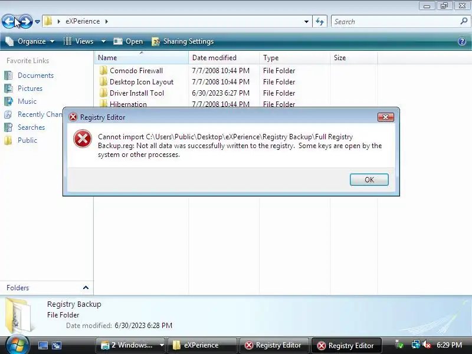Screen dimensions: 472x354
Task: Open Searches in Favorite Links
Action: tap(31, 127)
